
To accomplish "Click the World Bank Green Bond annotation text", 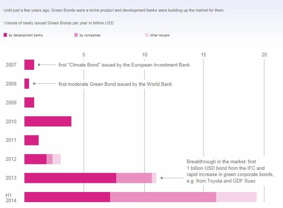I will tap(115, 84).
